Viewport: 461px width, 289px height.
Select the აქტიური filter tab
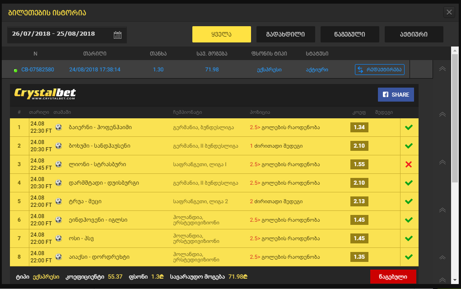[414, 34]
